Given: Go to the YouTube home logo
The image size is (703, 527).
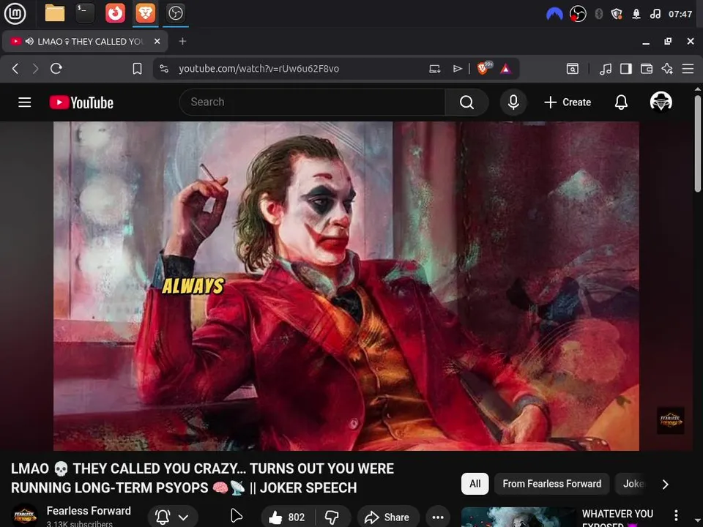Looking at the screenshot, I should pos(81,102).
